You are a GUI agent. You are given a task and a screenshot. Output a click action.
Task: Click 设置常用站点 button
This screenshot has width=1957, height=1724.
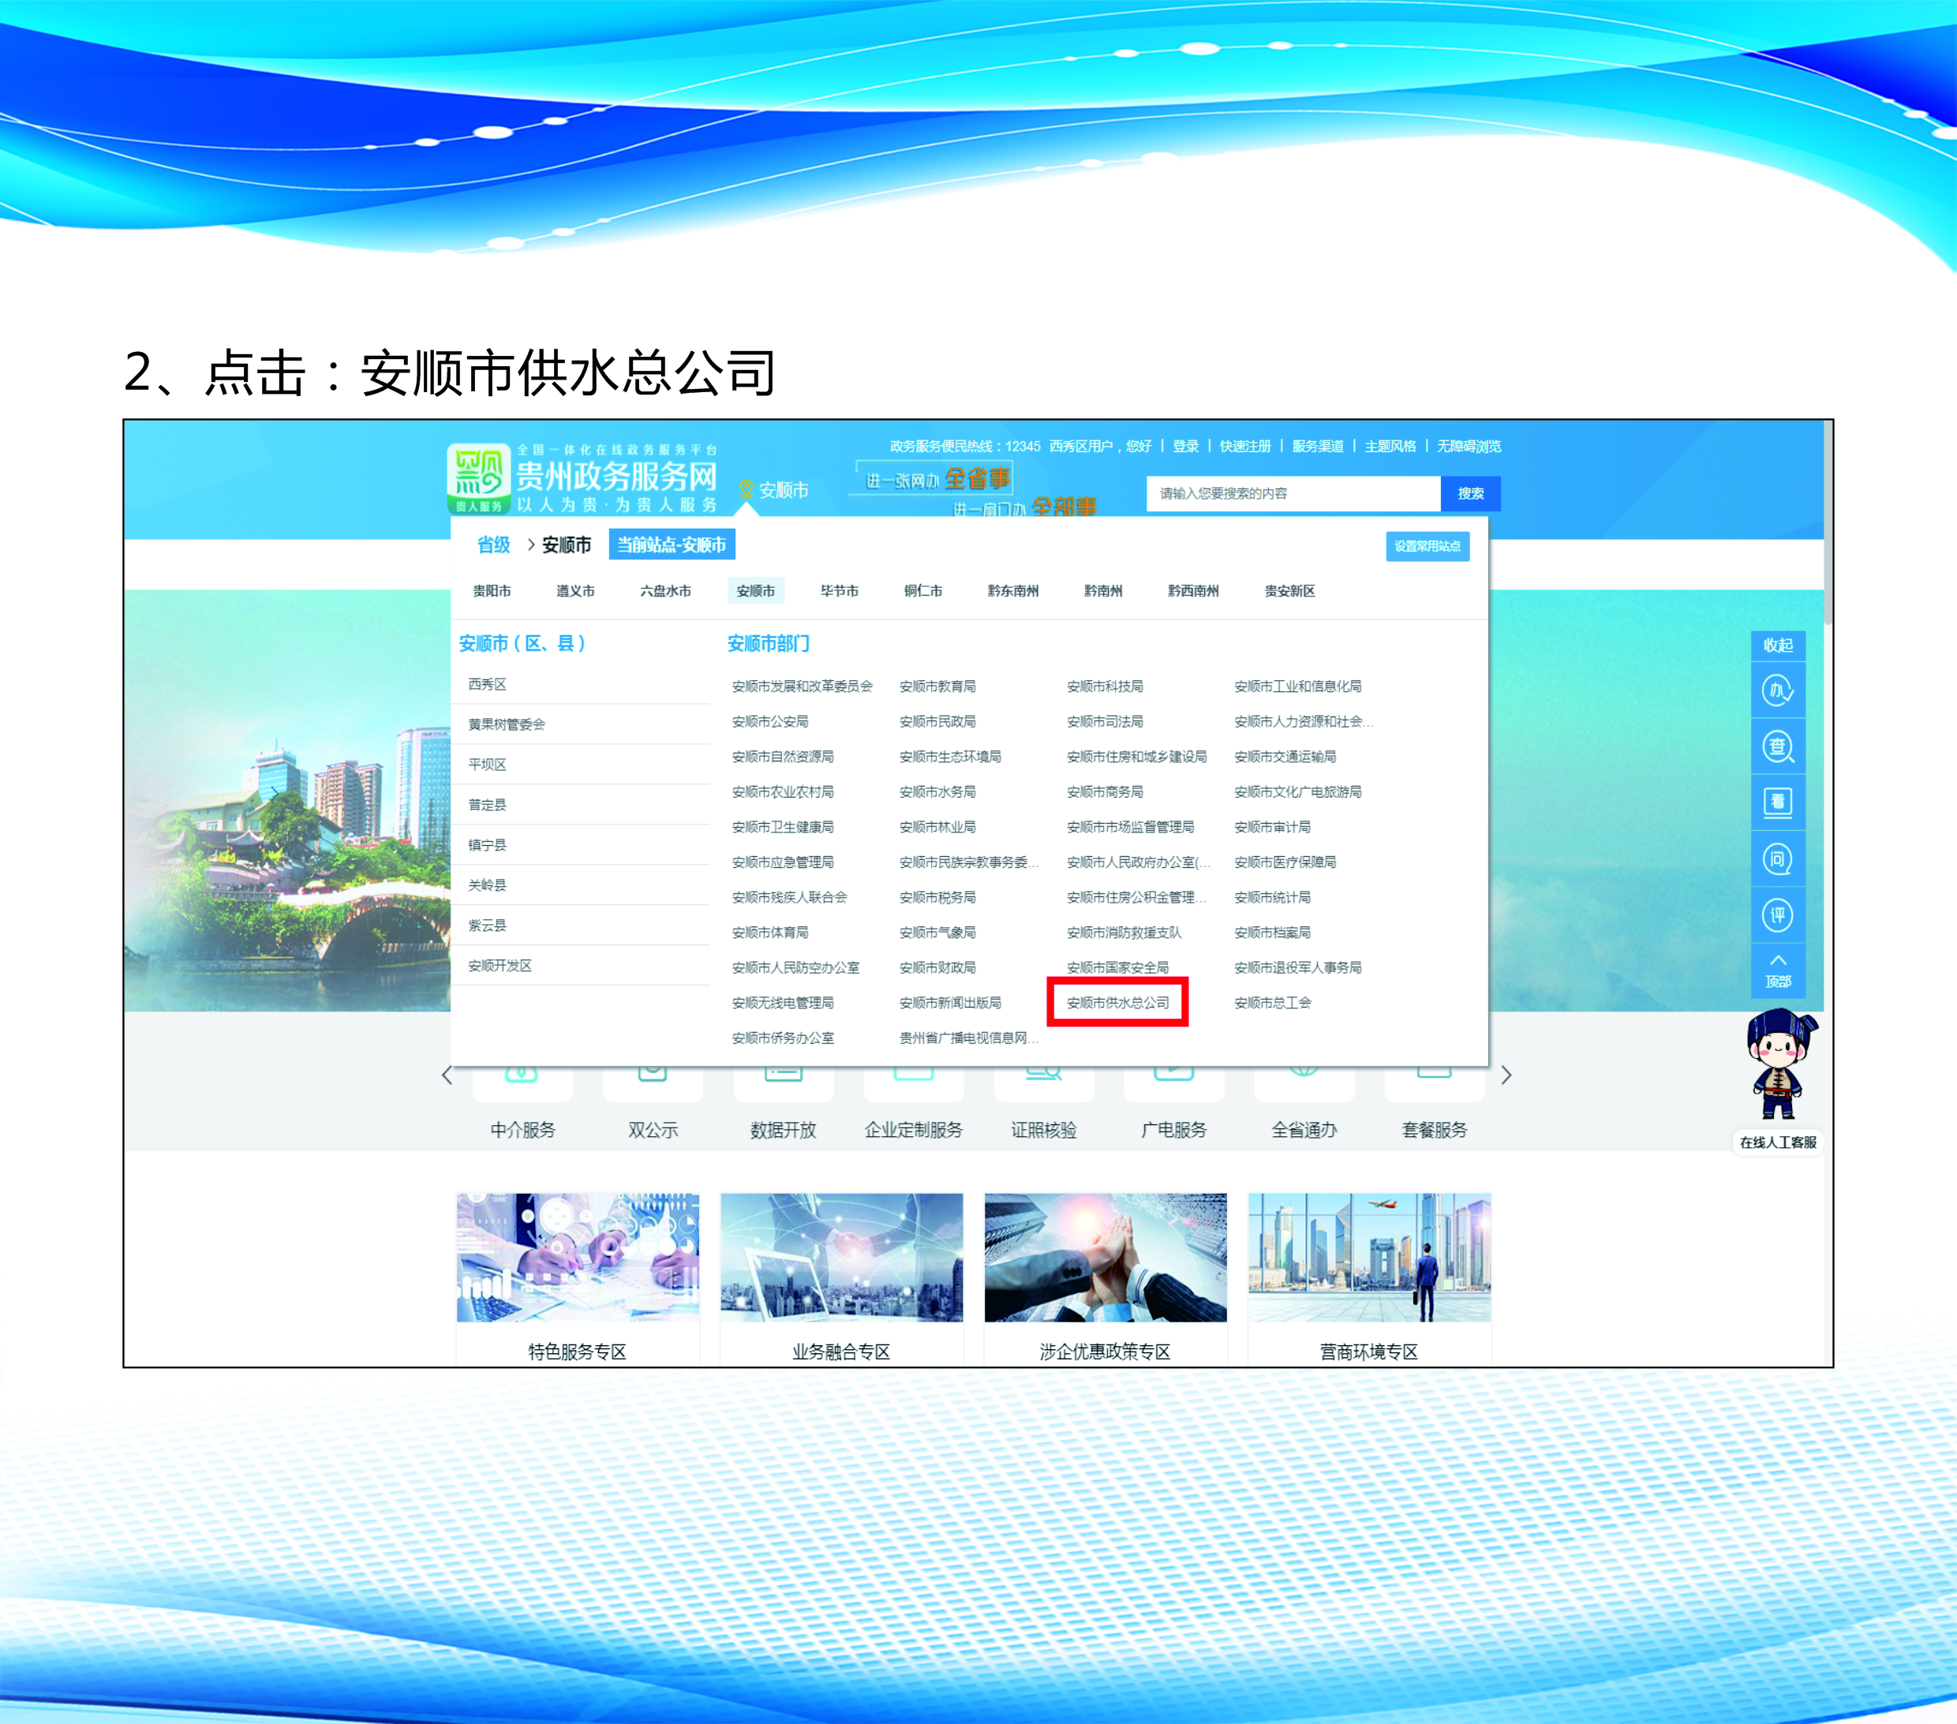coord(1427,546)
